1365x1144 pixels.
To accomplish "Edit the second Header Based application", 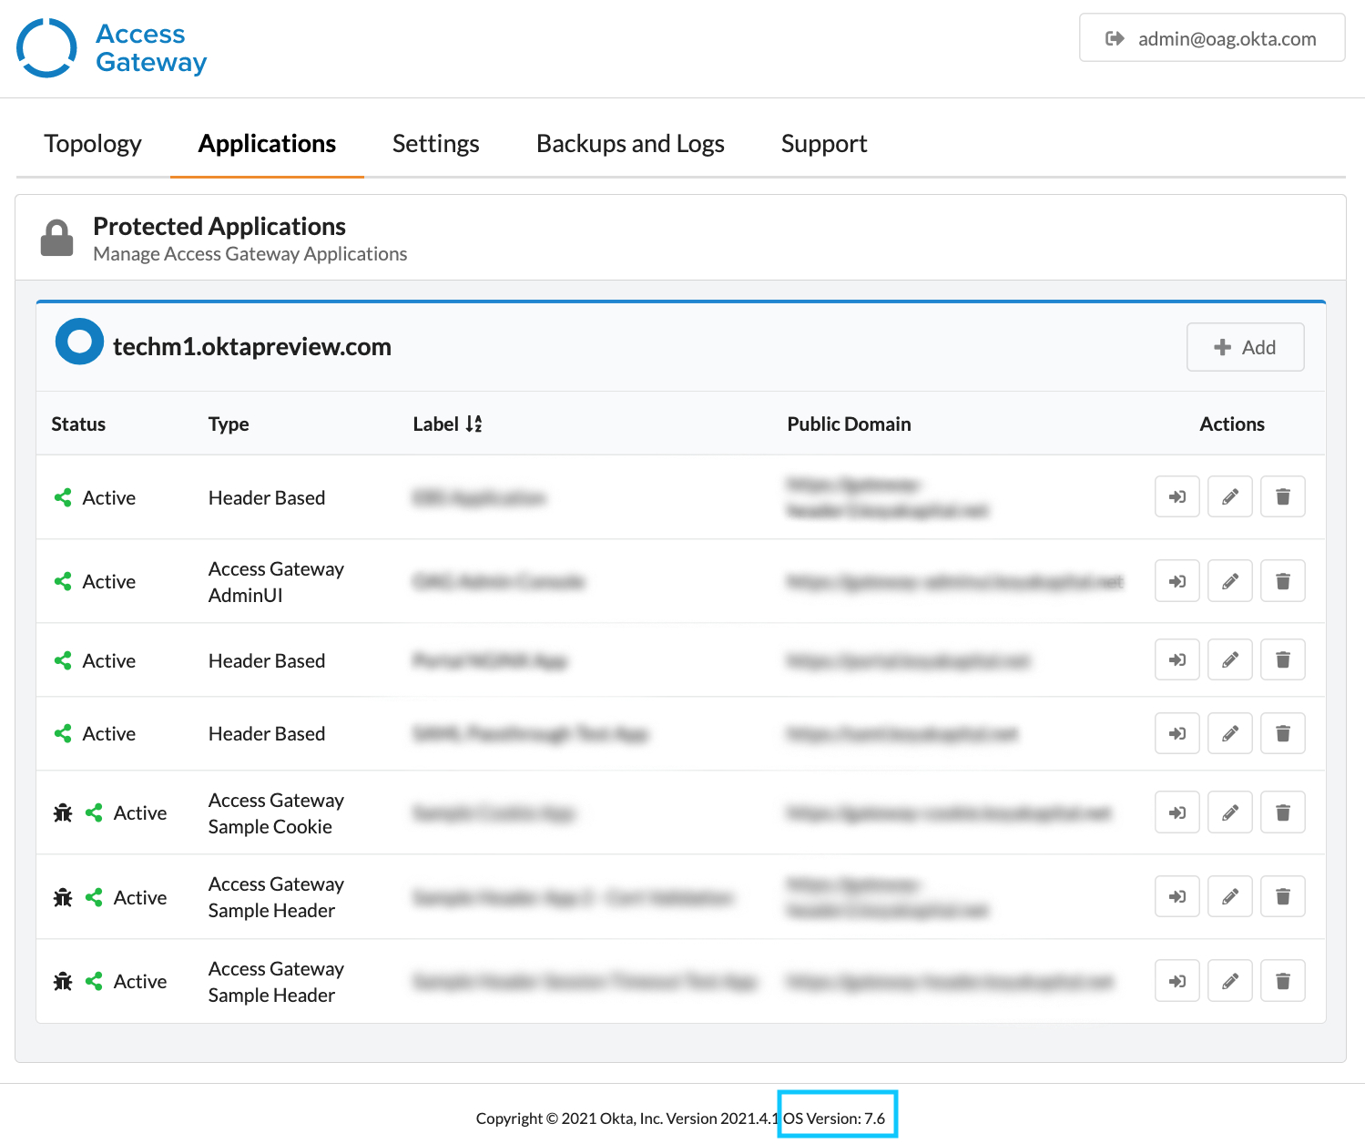I will tap(1229, 659).
